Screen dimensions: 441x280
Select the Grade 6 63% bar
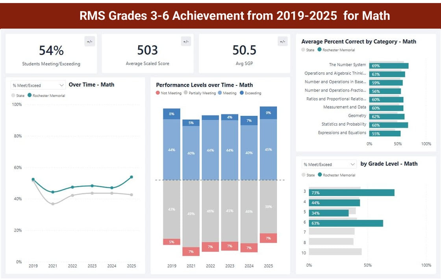346,223
